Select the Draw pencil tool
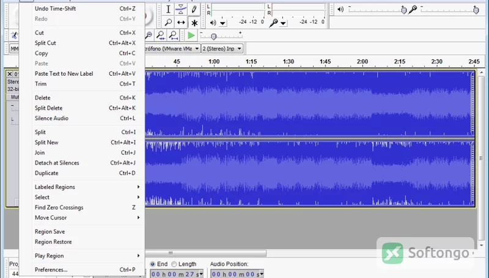The height and width of the screenshot is (278, 489). coord(194,9)
